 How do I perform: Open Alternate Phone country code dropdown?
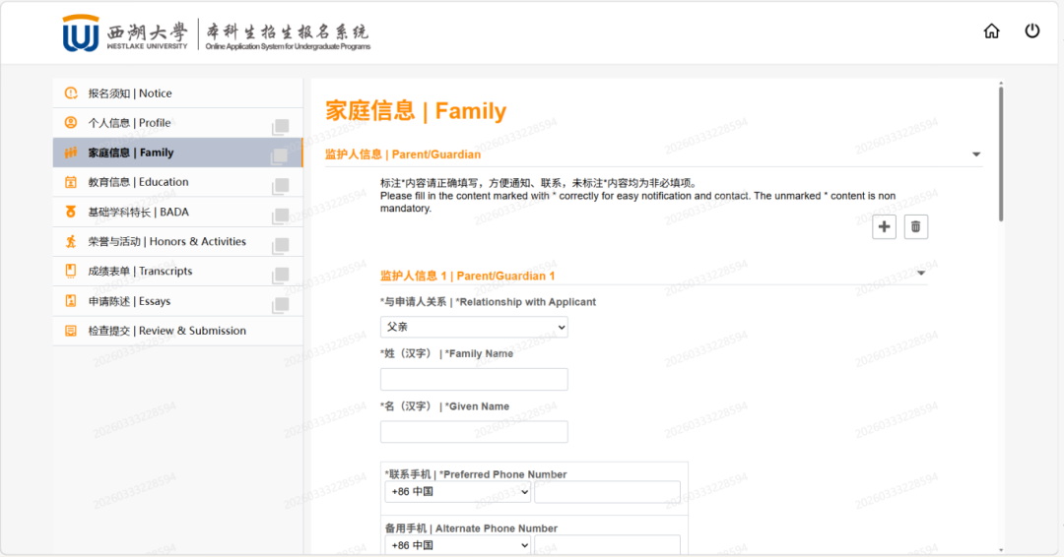pos(457,545)
